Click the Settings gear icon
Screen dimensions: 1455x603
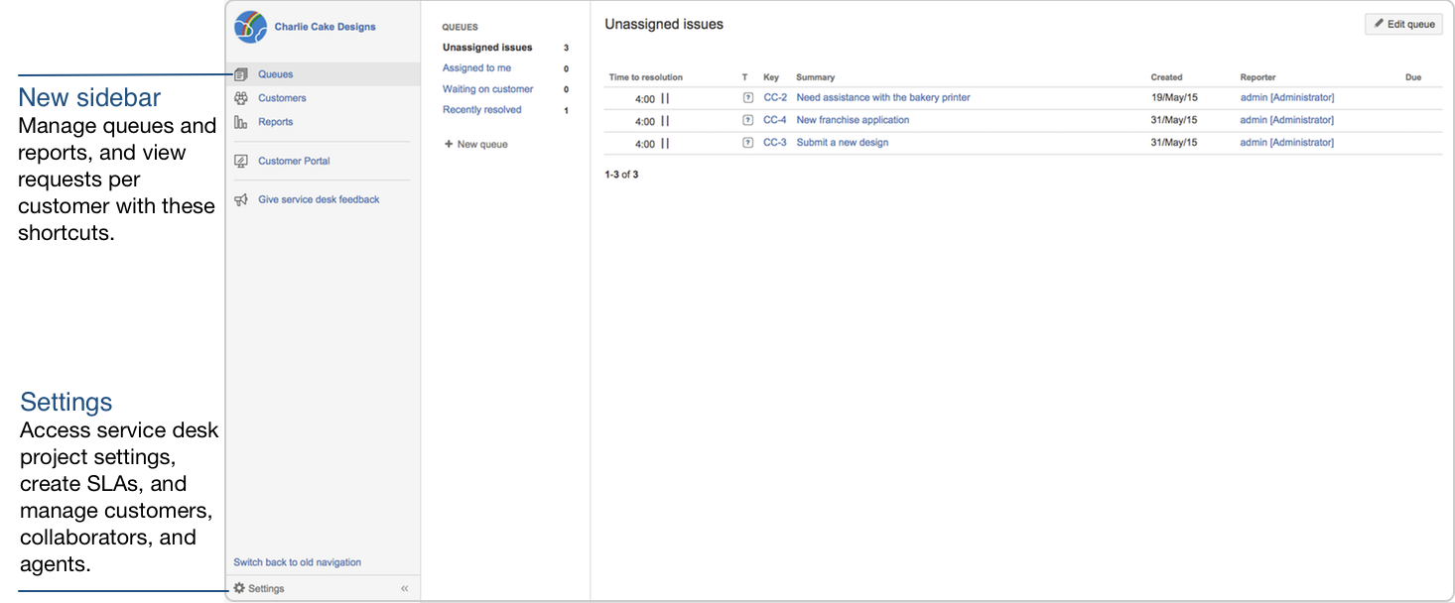pos(239,588)
